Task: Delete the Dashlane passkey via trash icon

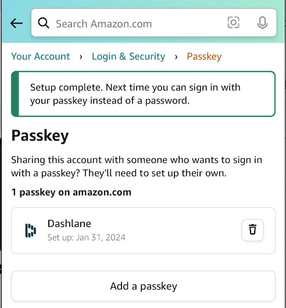Action: pyautogui.click(x=252, y=230)
